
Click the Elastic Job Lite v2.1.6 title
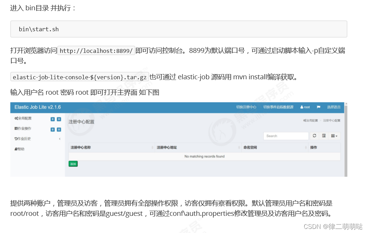[x=37, y=107]
